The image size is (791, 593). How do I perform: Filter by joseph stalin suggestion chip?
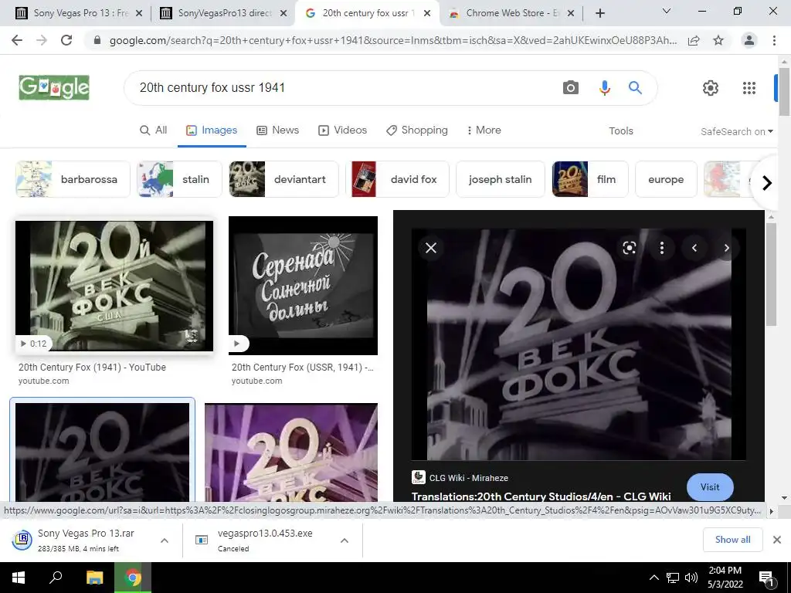coord(501,179)
